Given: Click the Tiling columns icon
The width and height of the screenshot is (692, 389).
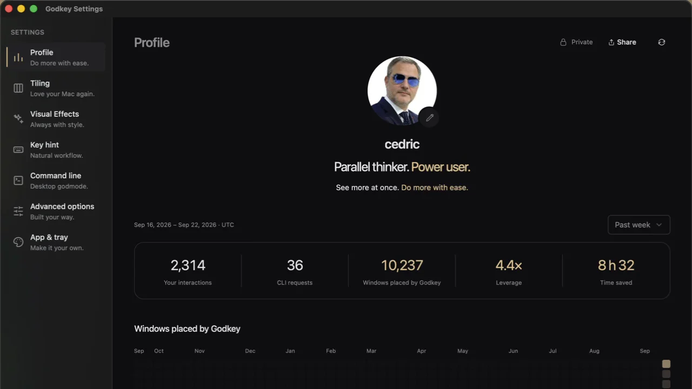Looking at the screenshot, I should [x=18, y=88].
